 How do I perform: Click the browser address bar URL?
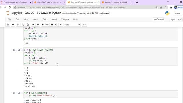tap(72, 7)
